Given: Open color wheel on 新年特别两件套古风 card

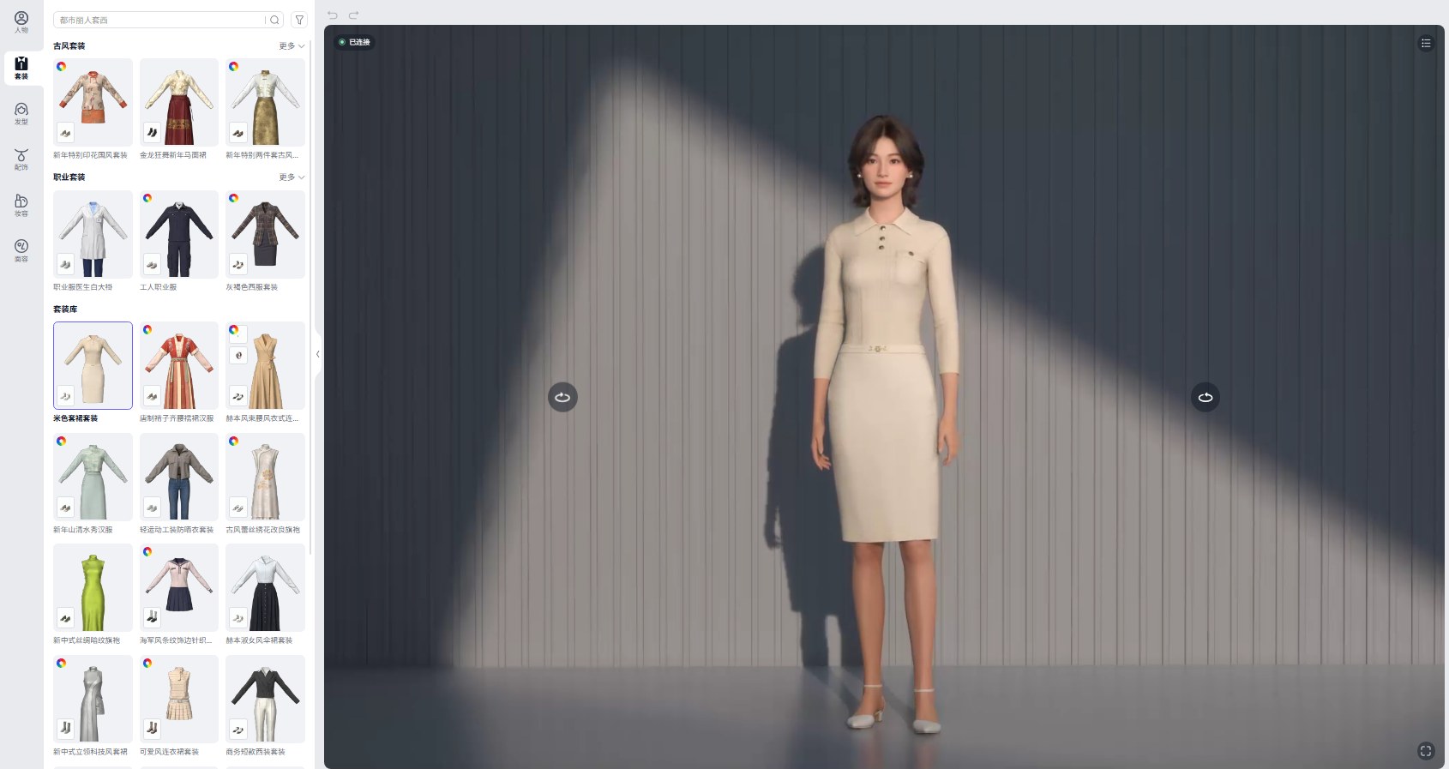Looking at the screenshot, I should tap(234, 66).
